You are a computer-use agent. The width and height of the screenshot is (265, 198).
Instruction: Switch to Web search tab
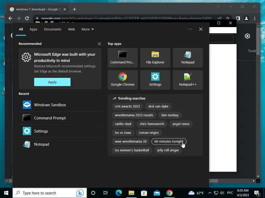(x=71, y=29)
